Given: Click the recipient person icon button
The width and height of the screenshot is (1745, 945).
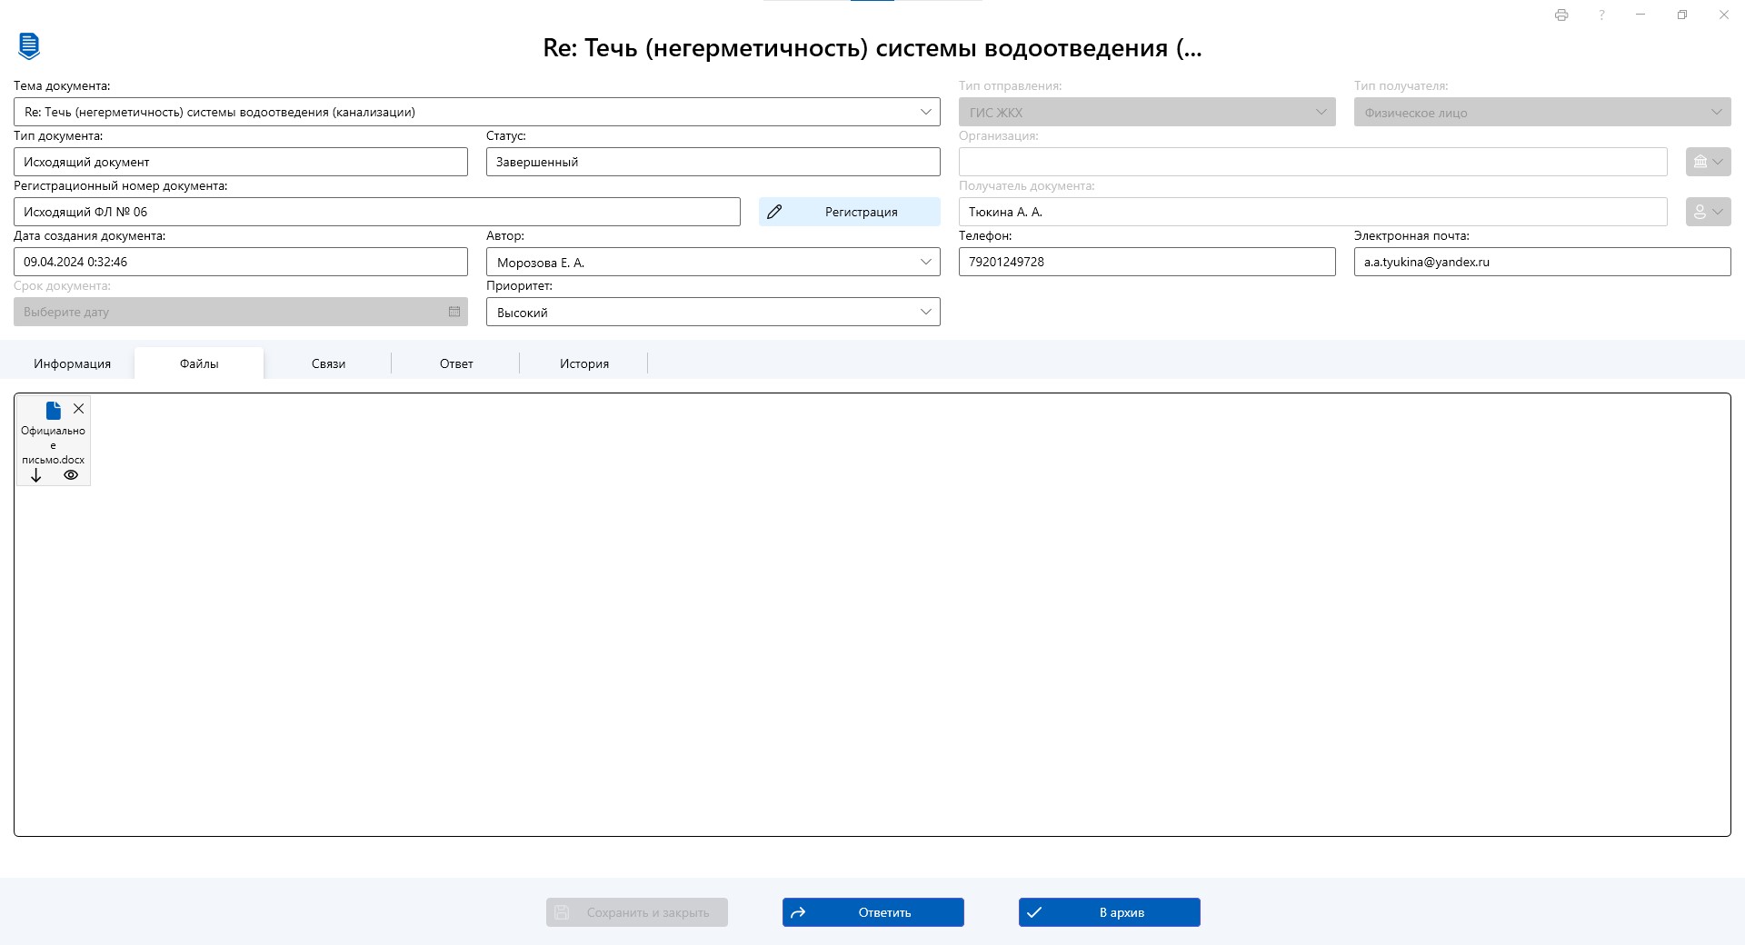Looking at the screenshot, I should click(x=1708, y=212).
